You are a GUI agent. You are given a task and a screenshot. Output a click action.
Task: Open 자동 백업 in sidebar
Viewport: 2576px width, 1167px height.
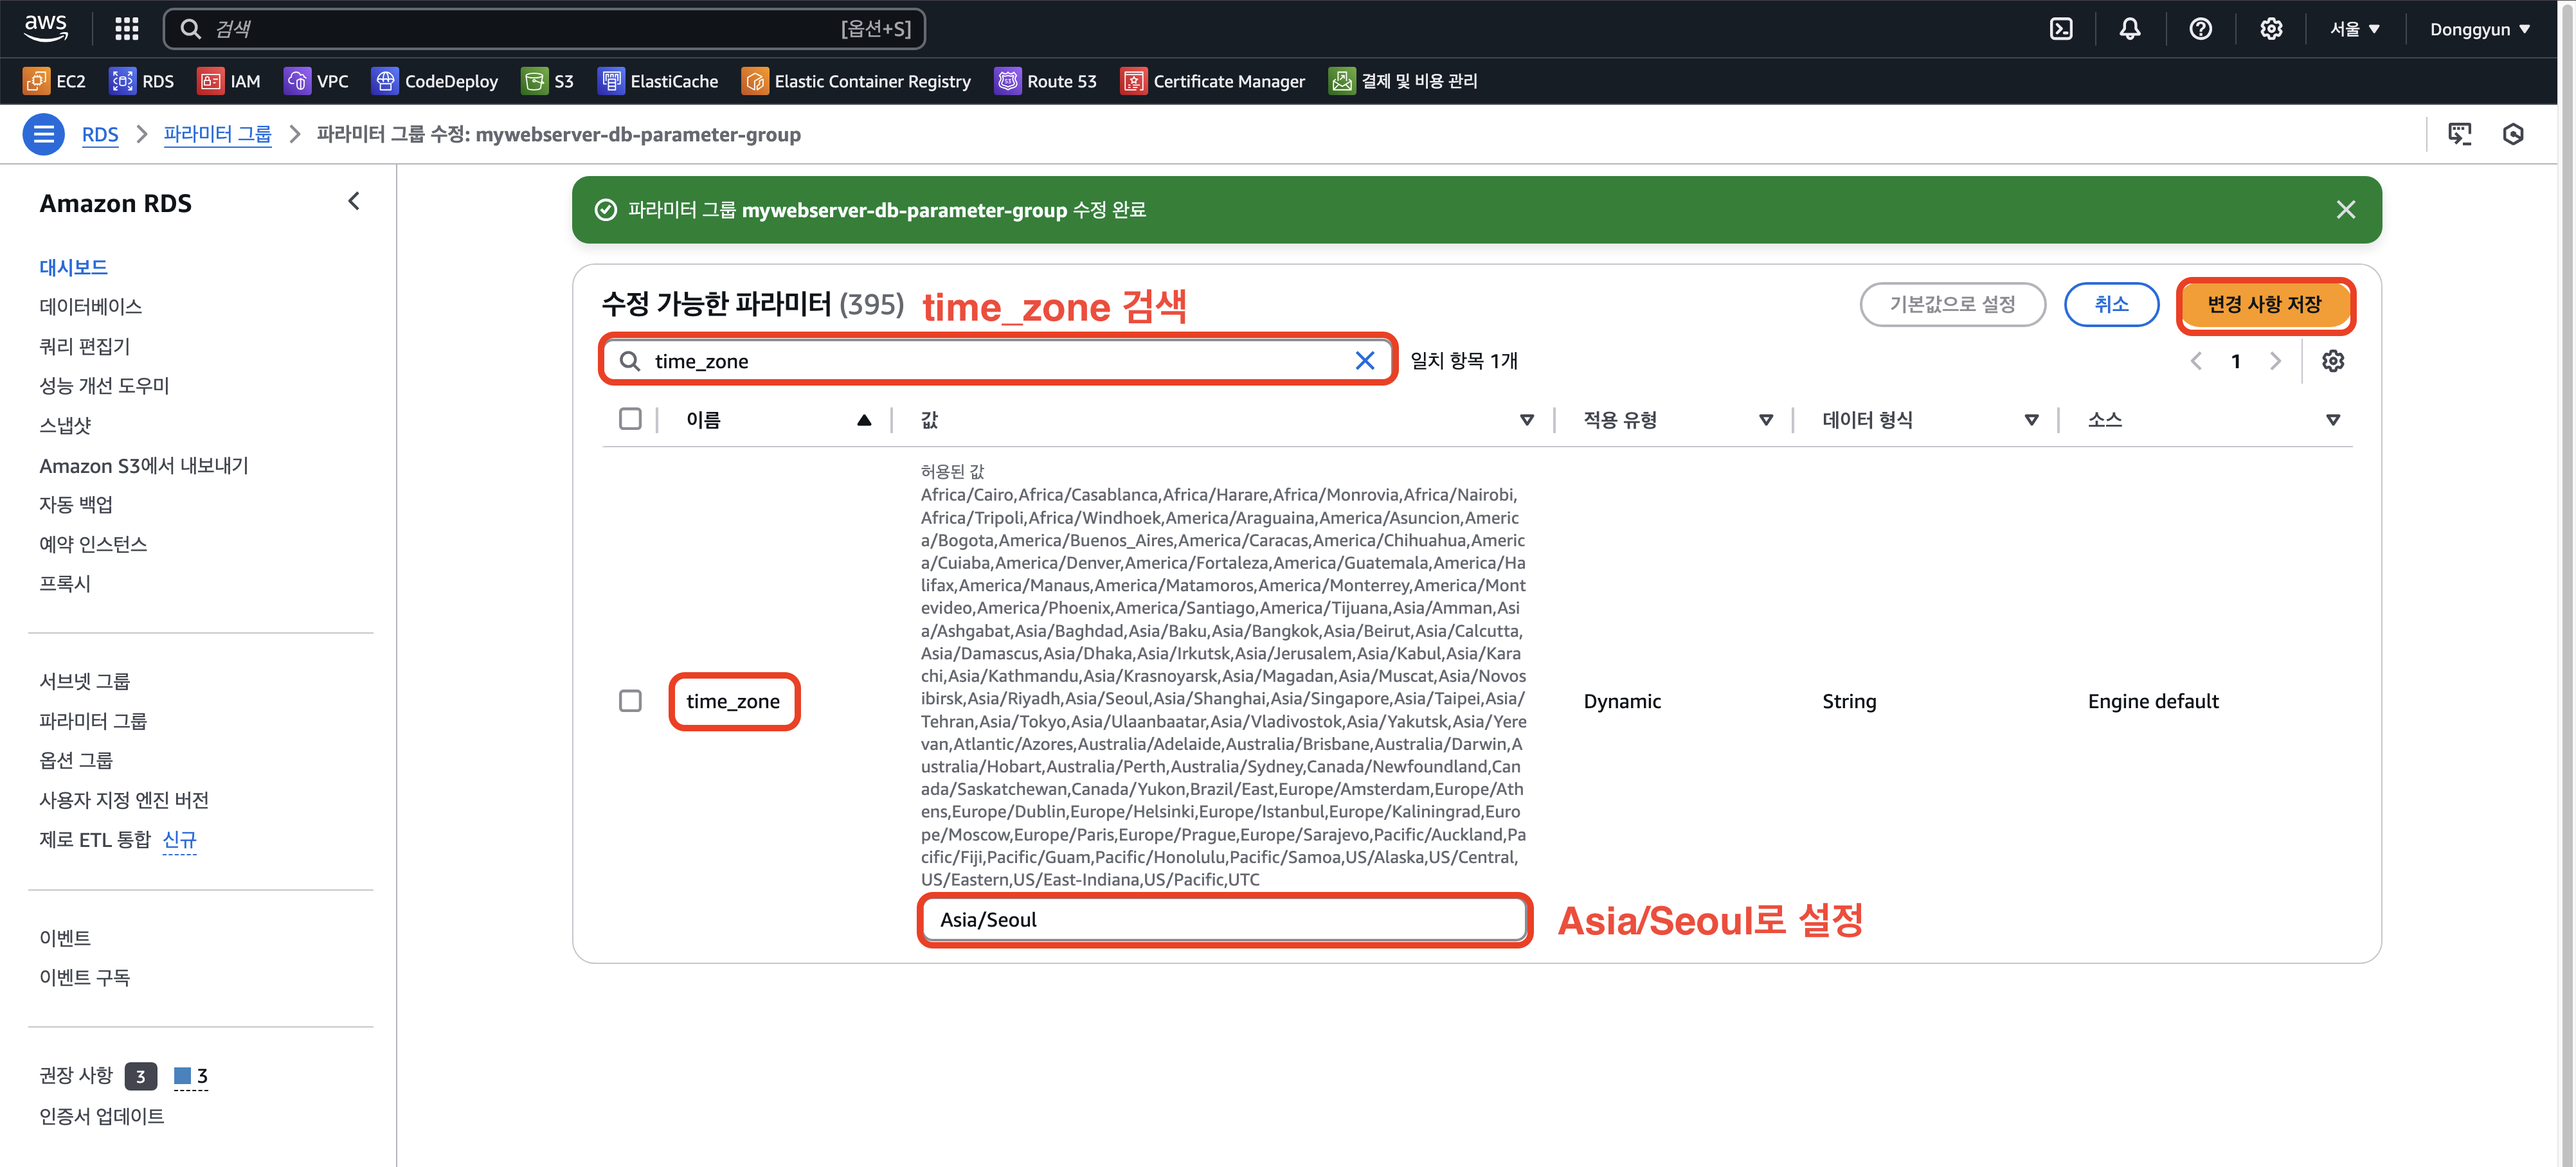coord(76,504)
